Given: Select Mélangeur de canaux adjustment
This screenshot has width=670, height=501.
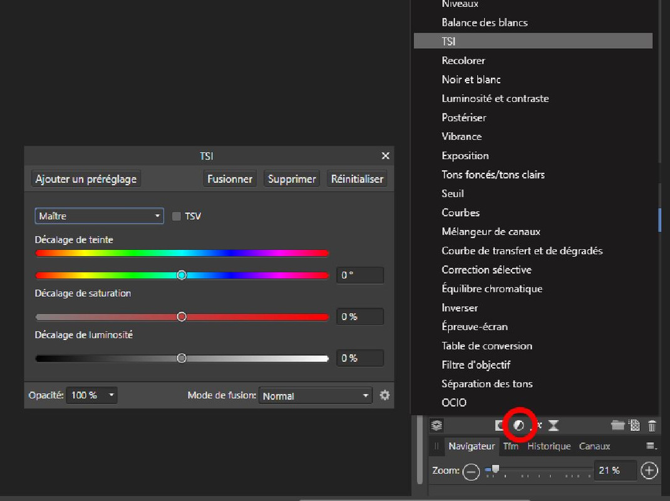Looking at the screenshot, I should pyautogui.click(x=533, y=231).
